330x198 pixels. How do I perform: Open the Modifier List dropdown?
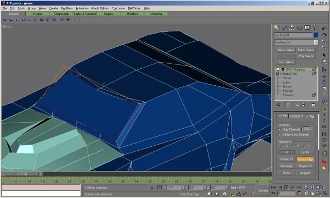tap(316, 42)
